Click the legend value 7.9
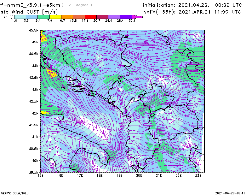252x195 pixels. point(50,21)
